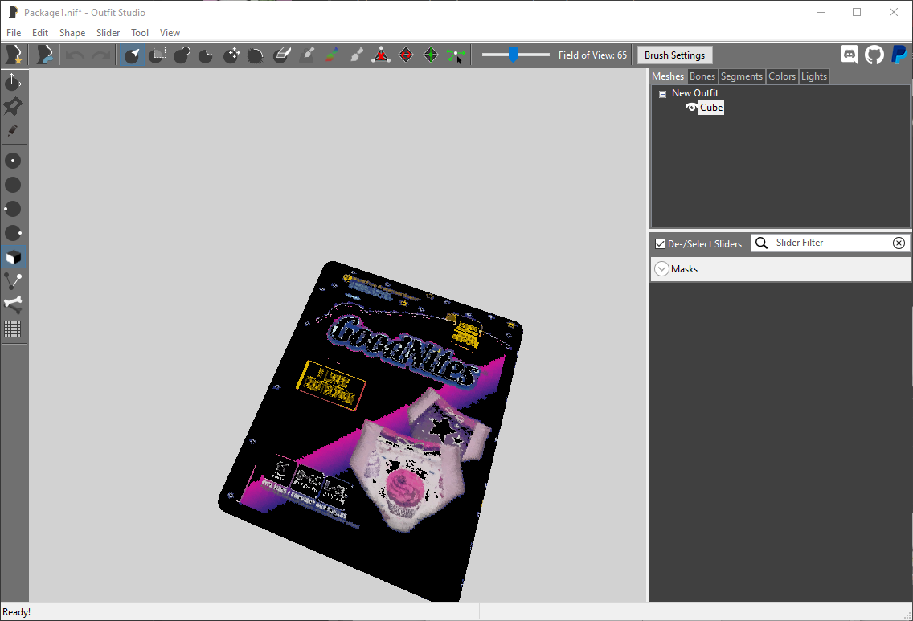
Task: Switch to the Segments tab
Action: click(x=741, y=76)
